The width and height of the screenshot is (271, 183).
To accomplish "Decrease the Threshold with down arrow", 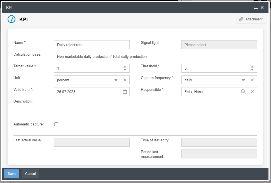I will (252, 70).
